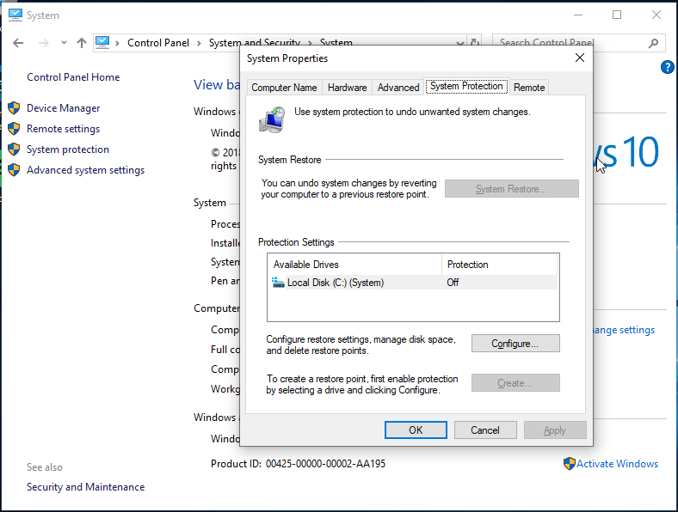The image size is (678, 512).
Task: Expand the address bar history dropdown
Action: pos(460,43)
